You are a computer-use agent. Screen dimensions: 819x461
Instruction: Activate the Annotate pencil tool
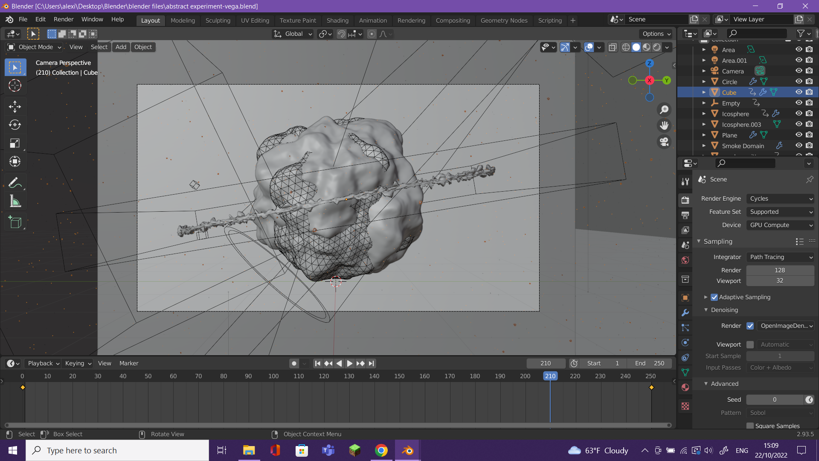(x=15, y=183)
